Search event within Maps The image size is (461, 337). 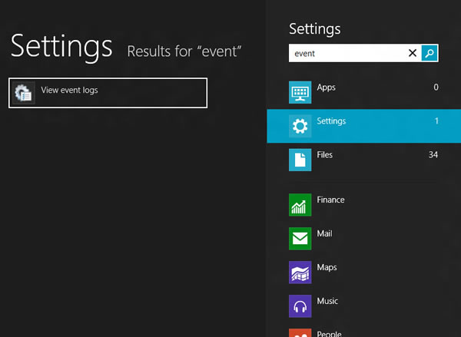point(363,273)
